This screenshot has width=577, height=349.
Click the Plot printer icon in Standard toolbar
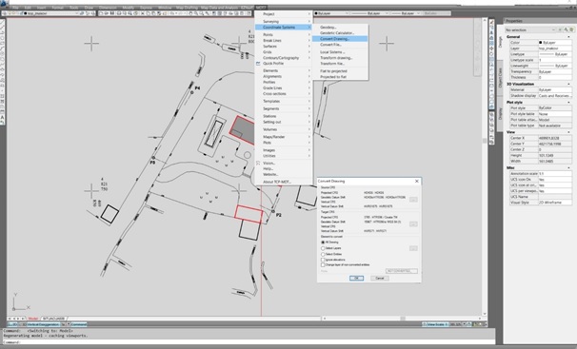click(x=119, y=13)
